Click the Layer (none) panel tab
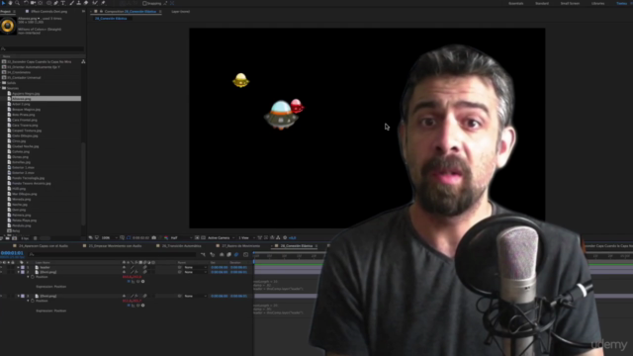Image resolution: width=633 pixels, height=356 pixels. (180, 11)
